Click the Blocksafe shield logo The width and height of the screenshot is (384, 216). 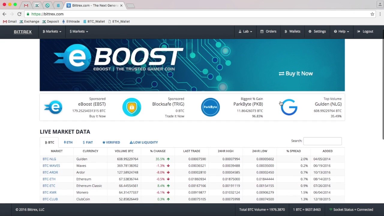coord(132,107)
